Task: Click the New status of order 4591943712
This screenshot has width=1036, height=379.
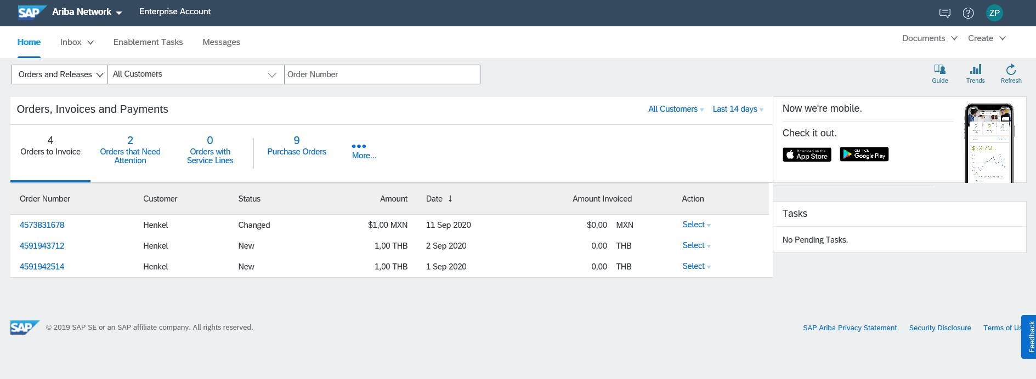Action: point(246,246)
